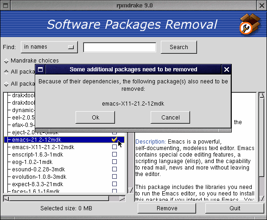Screen dimensions: 267x220
Task: Check the emacs-X11-21.2-12mdk package box
Action: point(114,147)
